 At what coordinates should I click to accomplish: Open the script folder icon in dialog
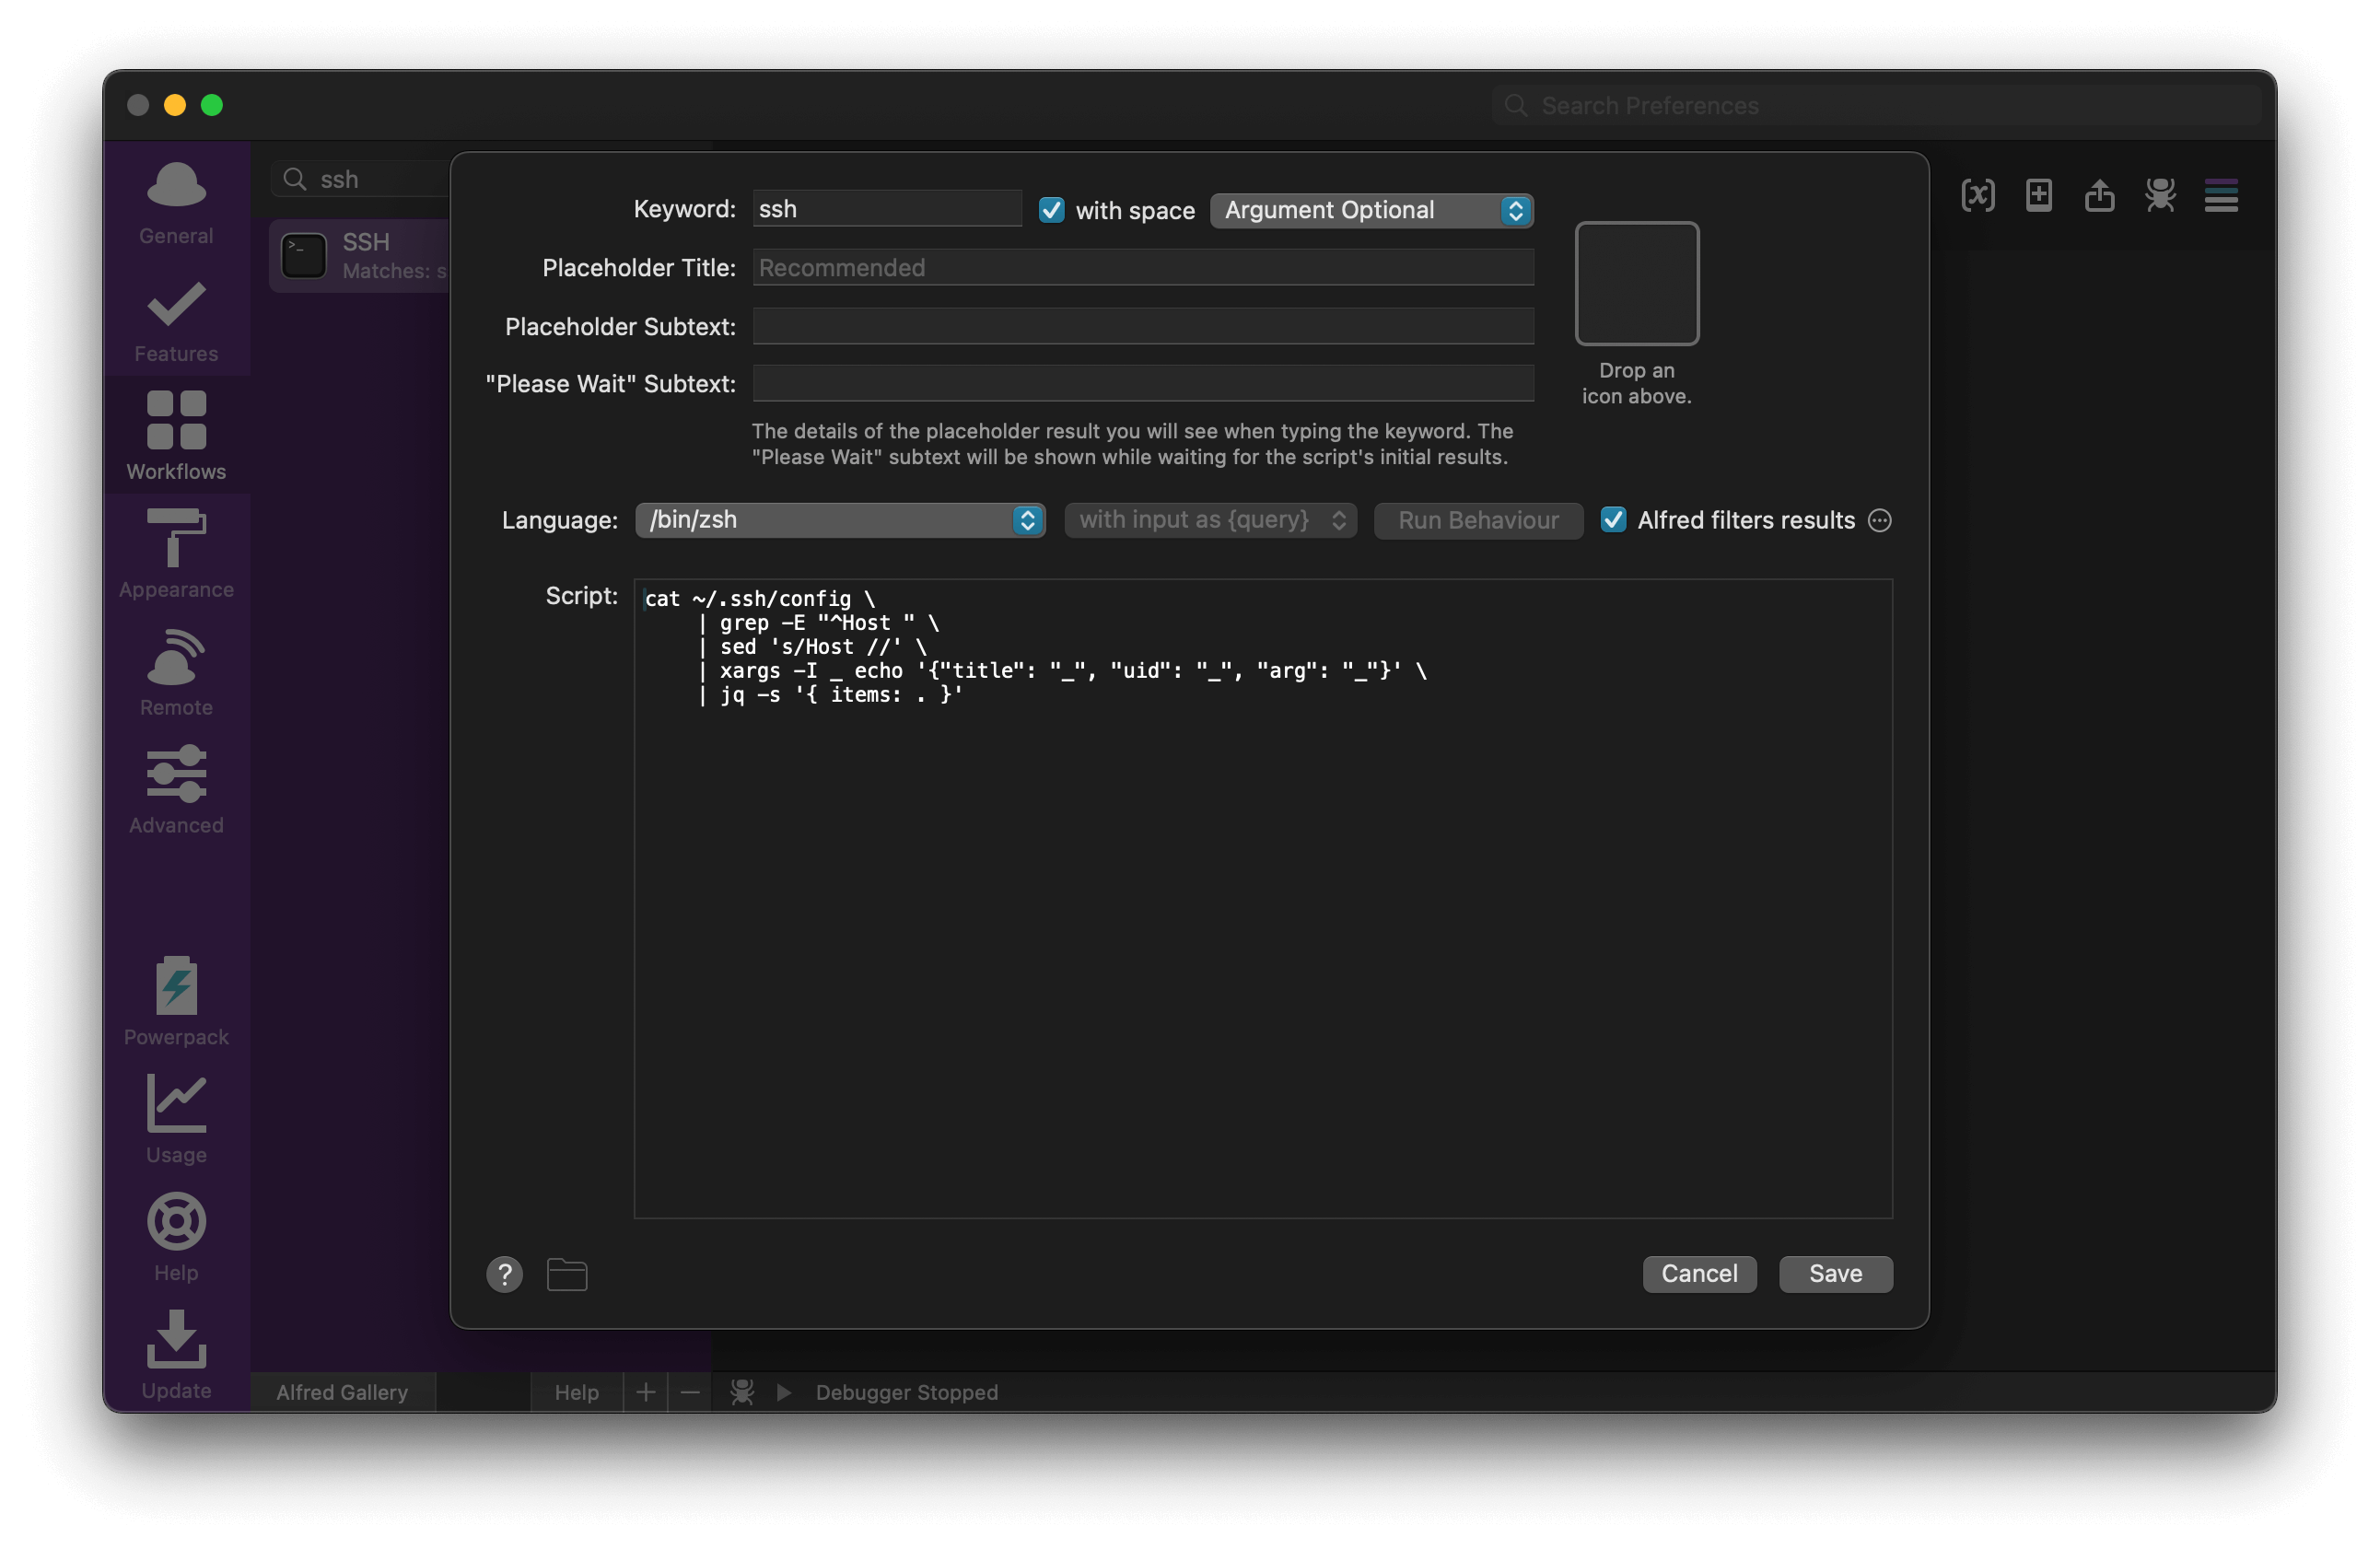tap(567, 1274)
